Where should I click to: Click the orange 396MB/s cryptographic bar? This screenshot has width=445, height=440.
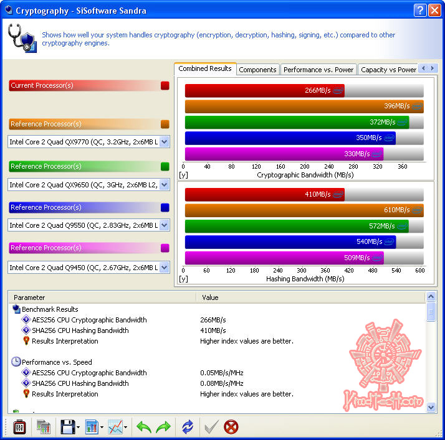[x=304, y=106]
